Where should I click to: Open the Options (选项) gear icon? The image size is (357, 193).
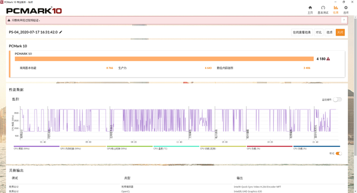(346, 8)
